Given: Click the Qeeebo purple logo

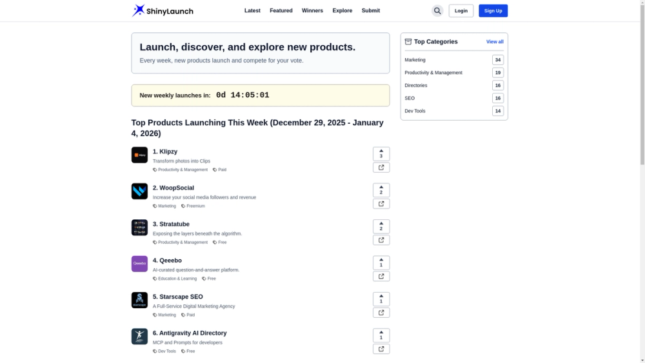Looking at the screenshot, I should click(139, 264).
